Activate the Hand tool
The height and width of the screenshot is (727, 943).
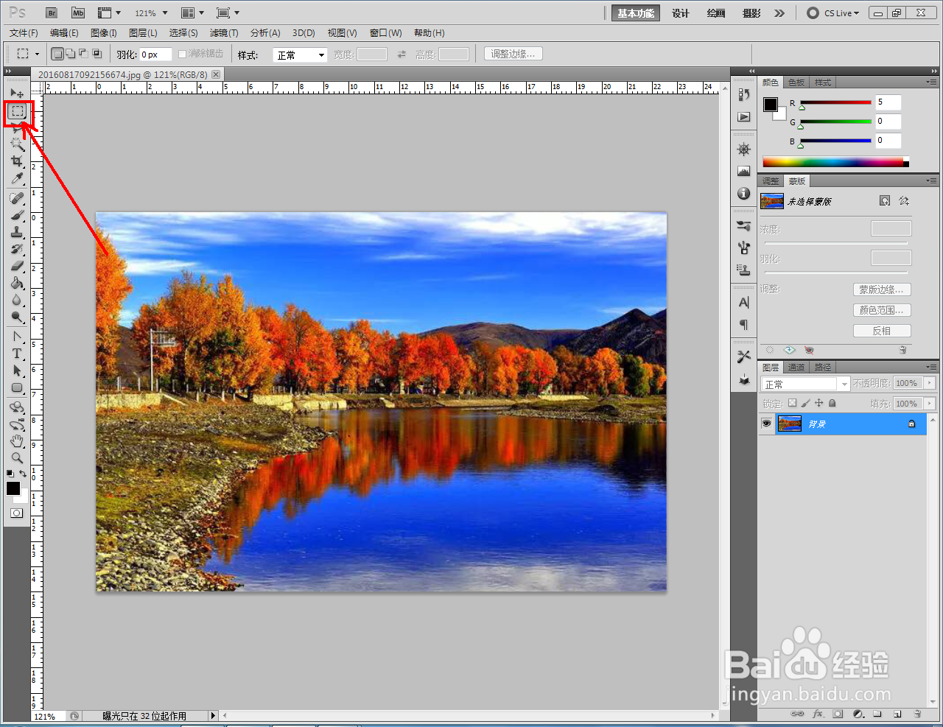pyautogui.click(x=17, y=441)
